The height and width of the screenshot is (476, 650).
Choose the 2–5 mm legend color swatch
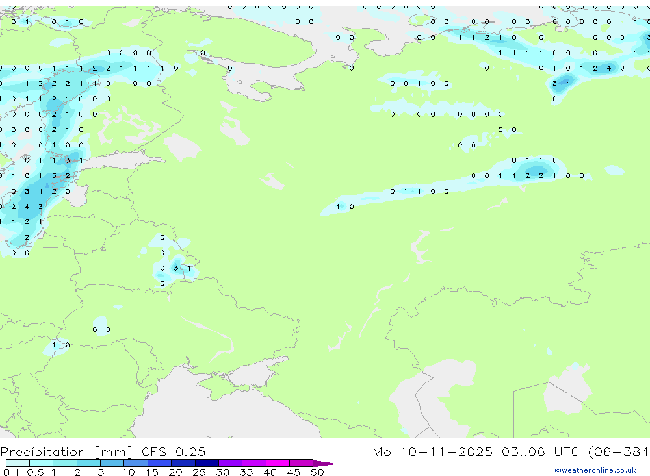coord(88,463)
